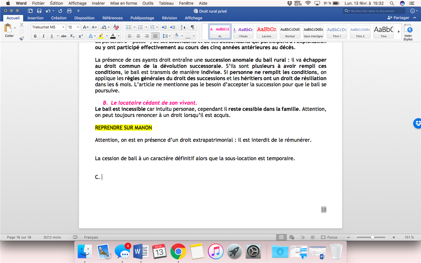Enable Focus view mode
This screenshot has width=421, height=263.
(x=329, y=237)
